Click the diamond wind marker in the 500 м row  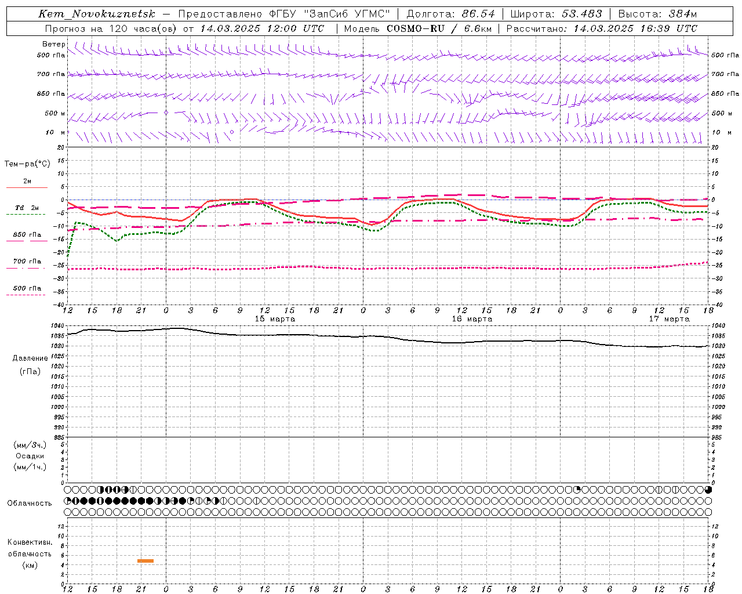[x=166, y=113]
